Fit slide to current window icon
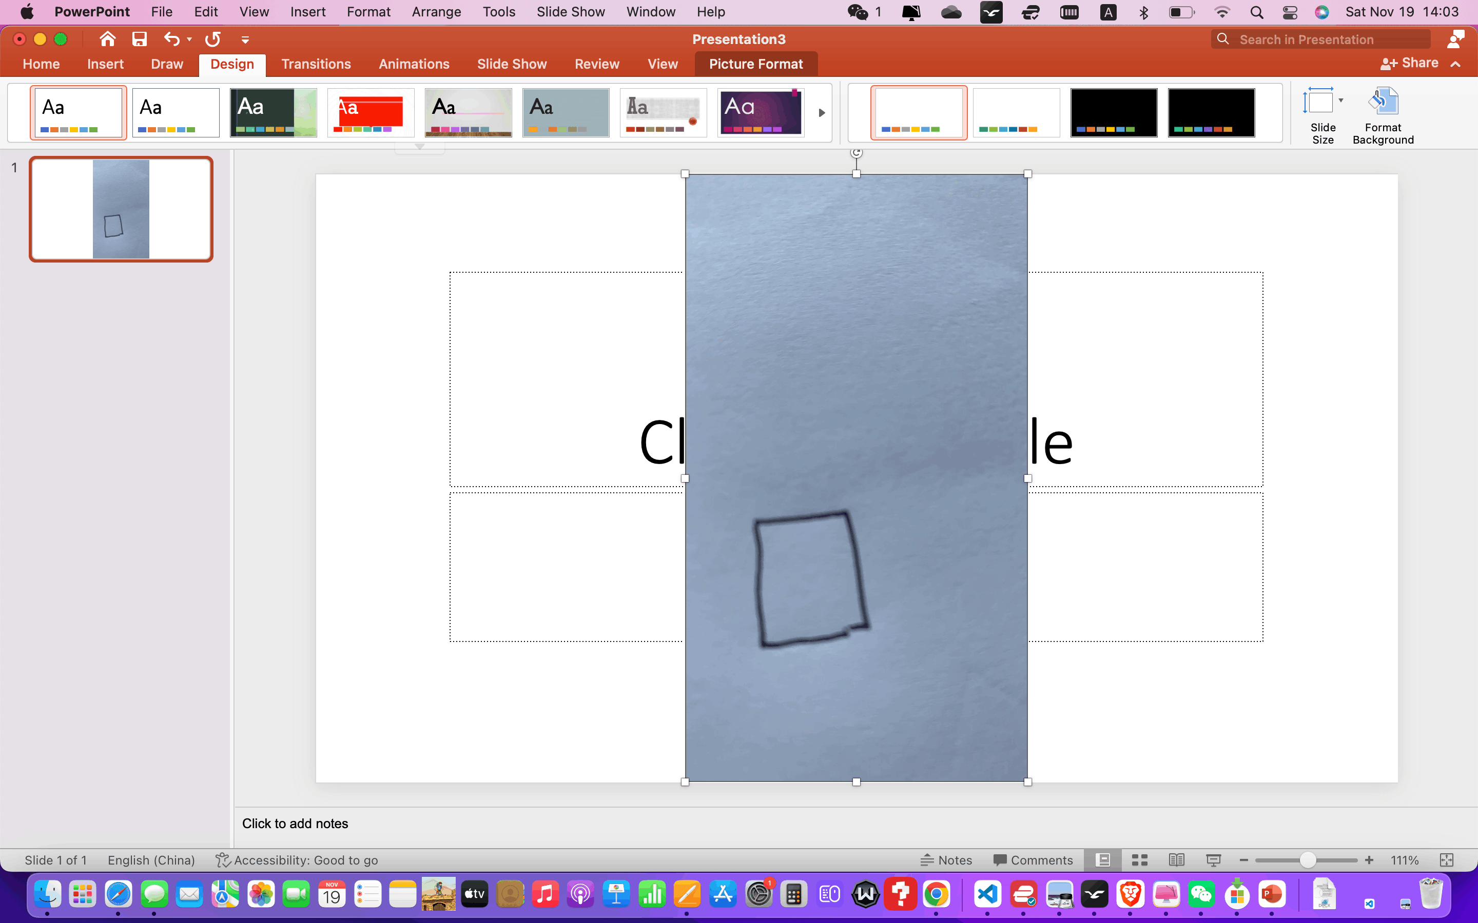Screen dimensions: 1478x923 click(x=1446, y=860)
